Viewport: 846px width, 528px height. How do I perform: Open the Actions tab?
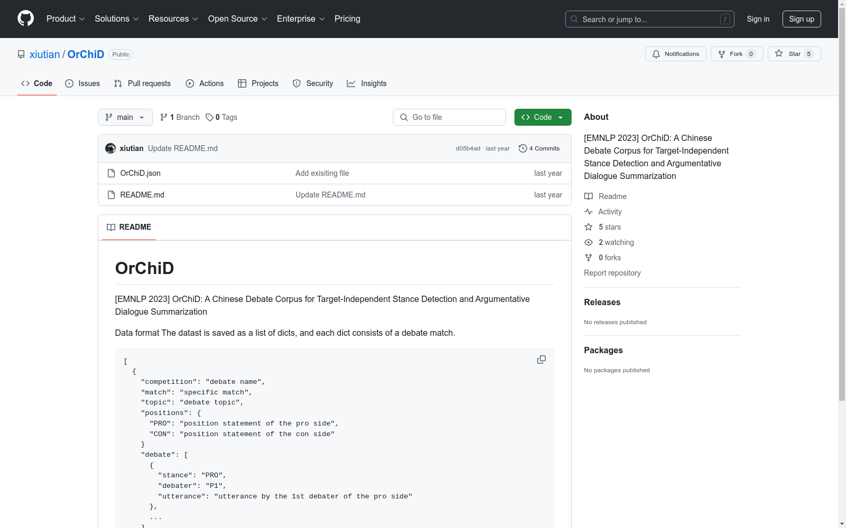pos(205,83)
